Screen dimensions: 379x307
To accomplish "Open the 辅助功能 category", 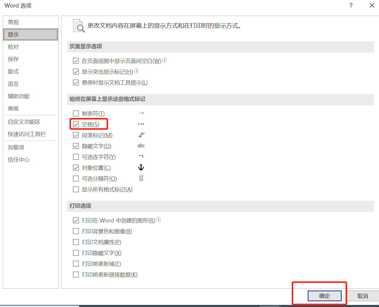I will click(30, 96).
